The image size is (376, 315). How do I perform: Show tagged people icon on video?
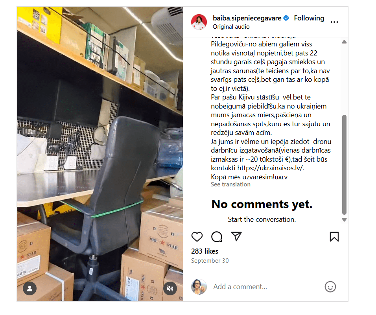tap(30, 288)
